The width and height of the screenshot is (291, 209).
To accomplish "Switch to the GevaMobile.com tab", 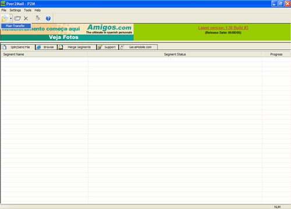I will tap(138, 47).
